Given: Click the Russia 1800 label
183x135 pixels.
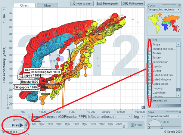Looking at the screenshot, I should point(30,82).
